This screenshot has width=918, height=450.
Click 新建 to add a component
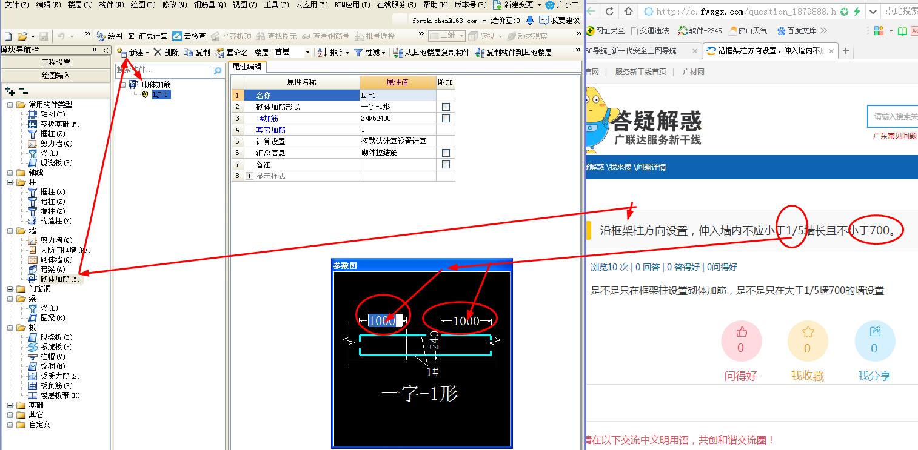[x=132, y=53]
